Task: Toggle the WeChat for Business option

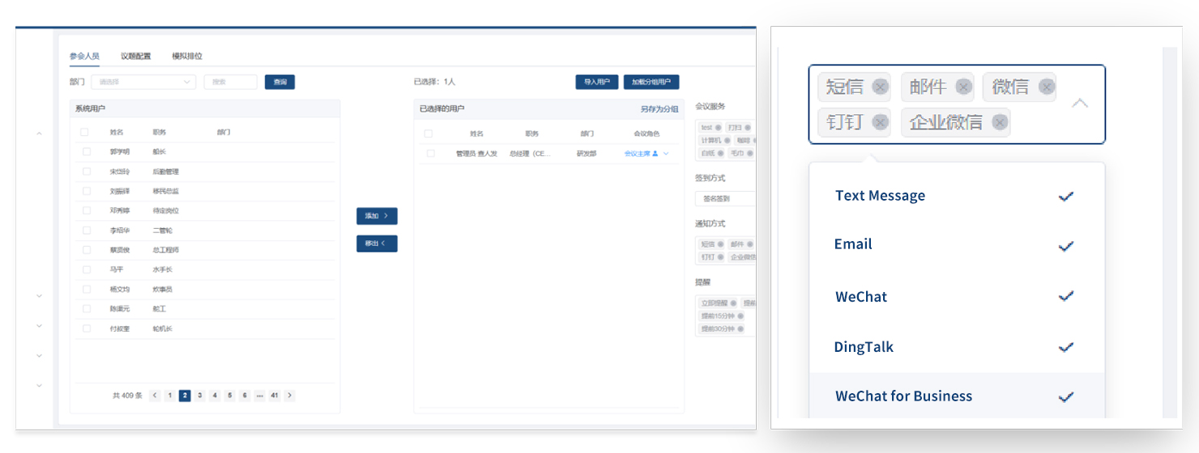Action: point(957,396)
